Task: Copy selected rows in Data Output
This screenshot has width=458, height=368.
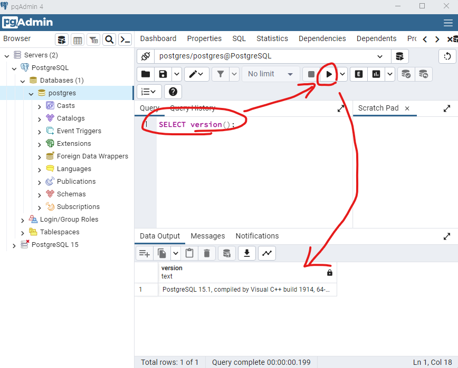Action: (161, 253)
